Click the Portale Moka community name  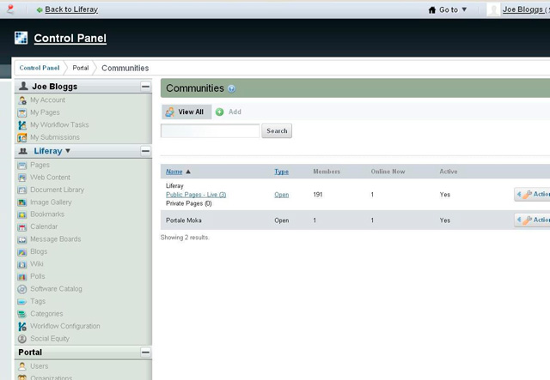[x=184, y=220]
